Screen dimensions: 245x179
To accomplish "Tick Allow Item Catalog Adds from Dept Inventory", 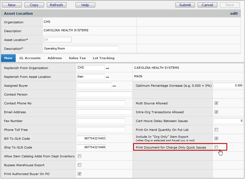I will [x=79, y=156].
